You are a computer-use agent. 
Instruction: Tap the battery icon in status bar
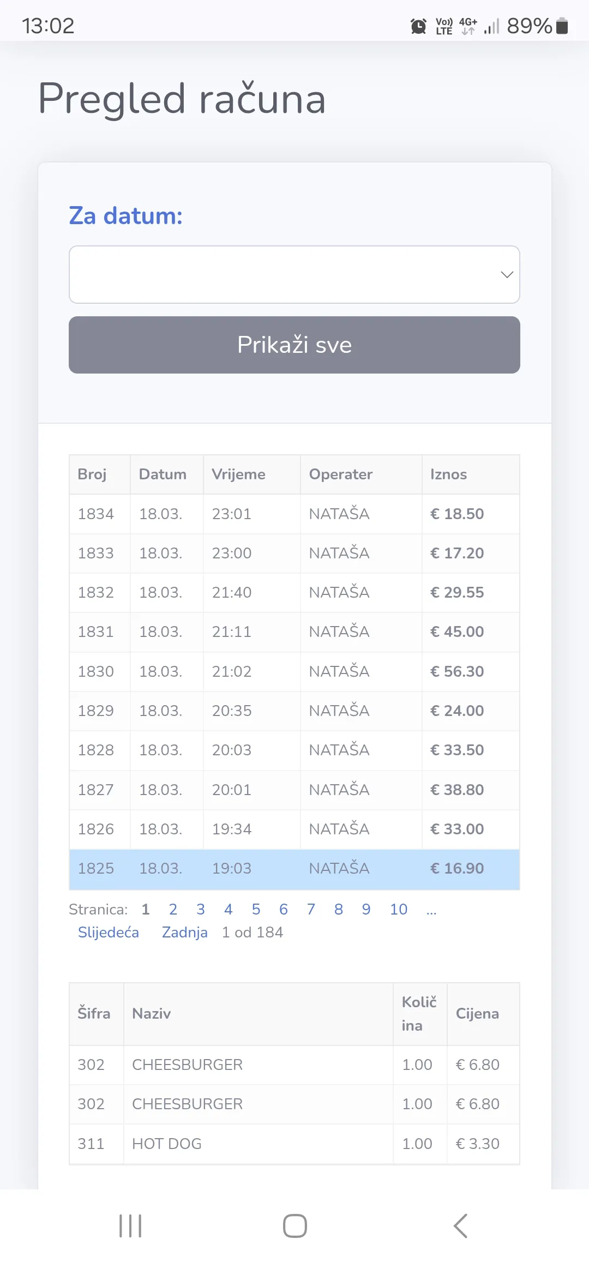(x=562, y=26)
